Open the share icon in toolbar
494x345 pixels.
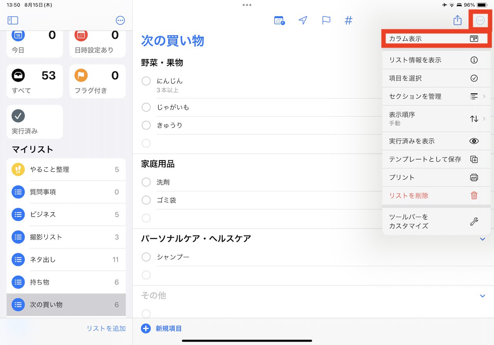pyautogui.click(x=457, y=20)
